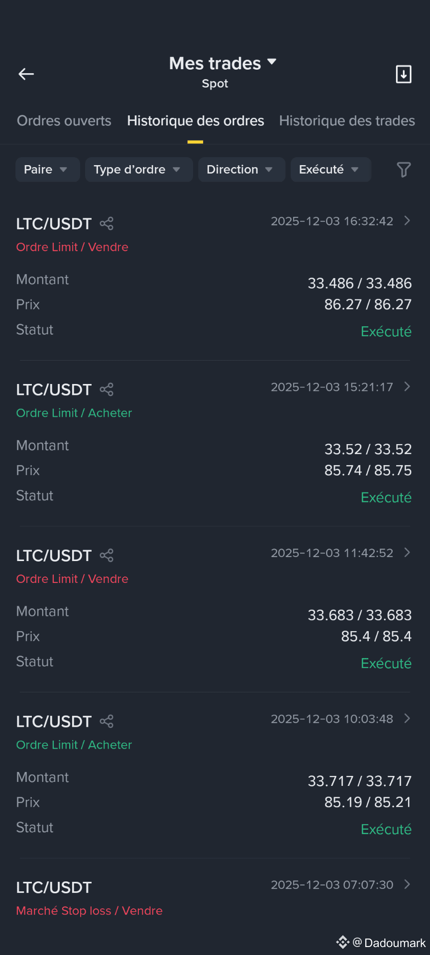Open the Marché Stop loss / Vendre order
Screen dimensions: 430x955
(90, 911)
